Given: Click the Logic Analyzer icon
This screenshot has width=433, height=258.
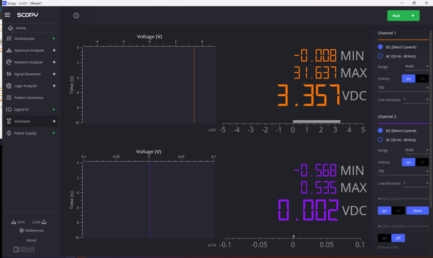Looking at the screenshot, I should coord(9,86).
